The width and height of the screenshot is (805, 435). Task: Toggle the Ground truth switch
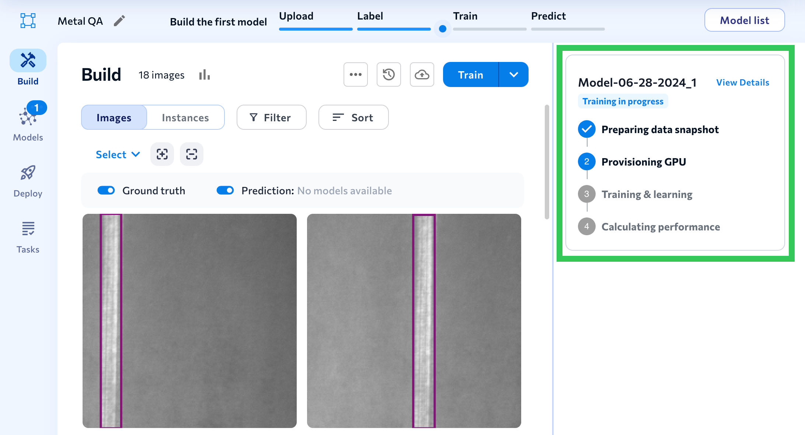click(106, 190)
